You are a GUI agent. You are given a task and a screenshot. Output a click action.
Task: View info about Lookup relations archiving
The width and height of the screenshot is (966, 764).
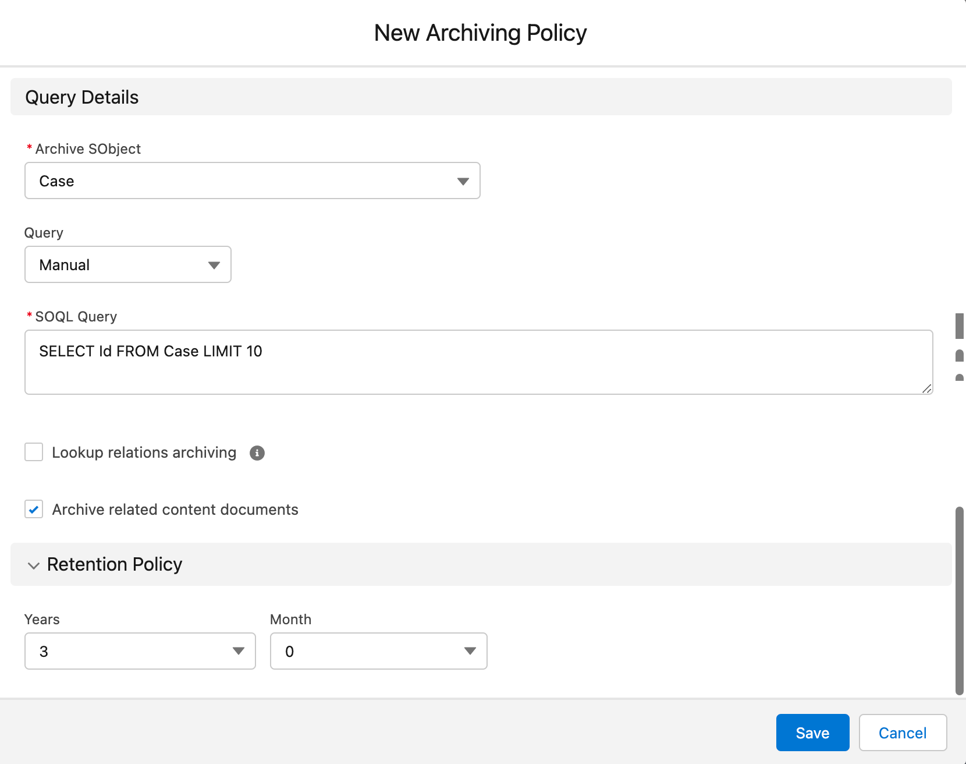(x=257, y=452)
